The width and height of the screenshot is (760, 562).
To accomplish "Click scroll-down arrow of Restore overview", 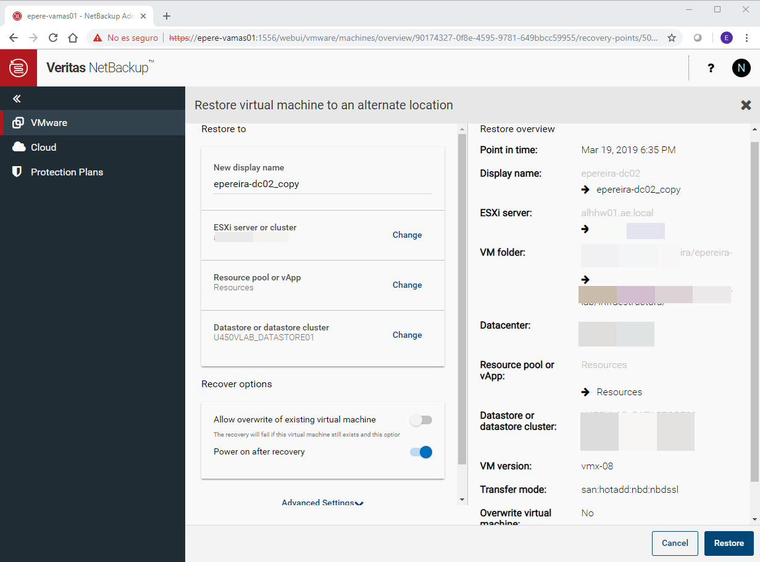I will coord(754,519).
